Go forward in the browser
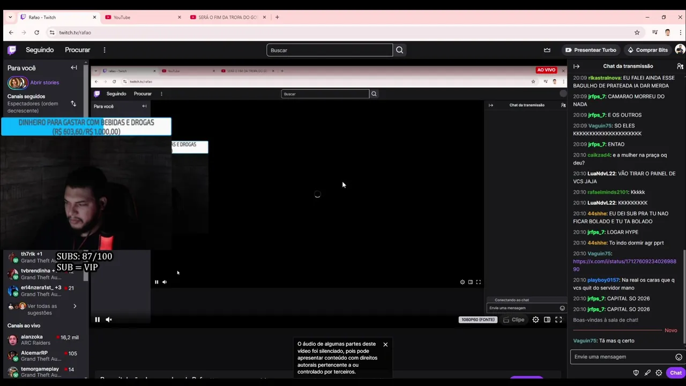 24,32
